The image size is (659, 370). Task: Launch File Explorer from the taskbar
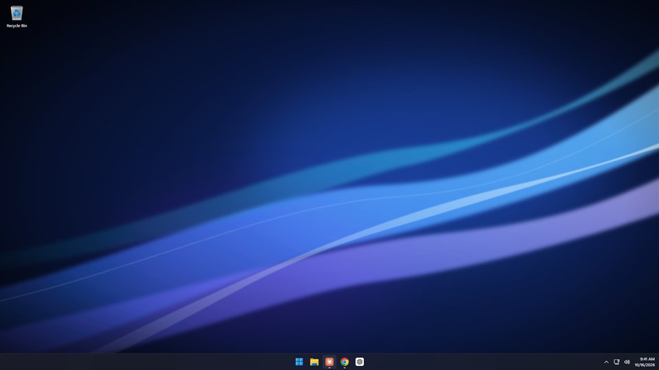(314, 362)
